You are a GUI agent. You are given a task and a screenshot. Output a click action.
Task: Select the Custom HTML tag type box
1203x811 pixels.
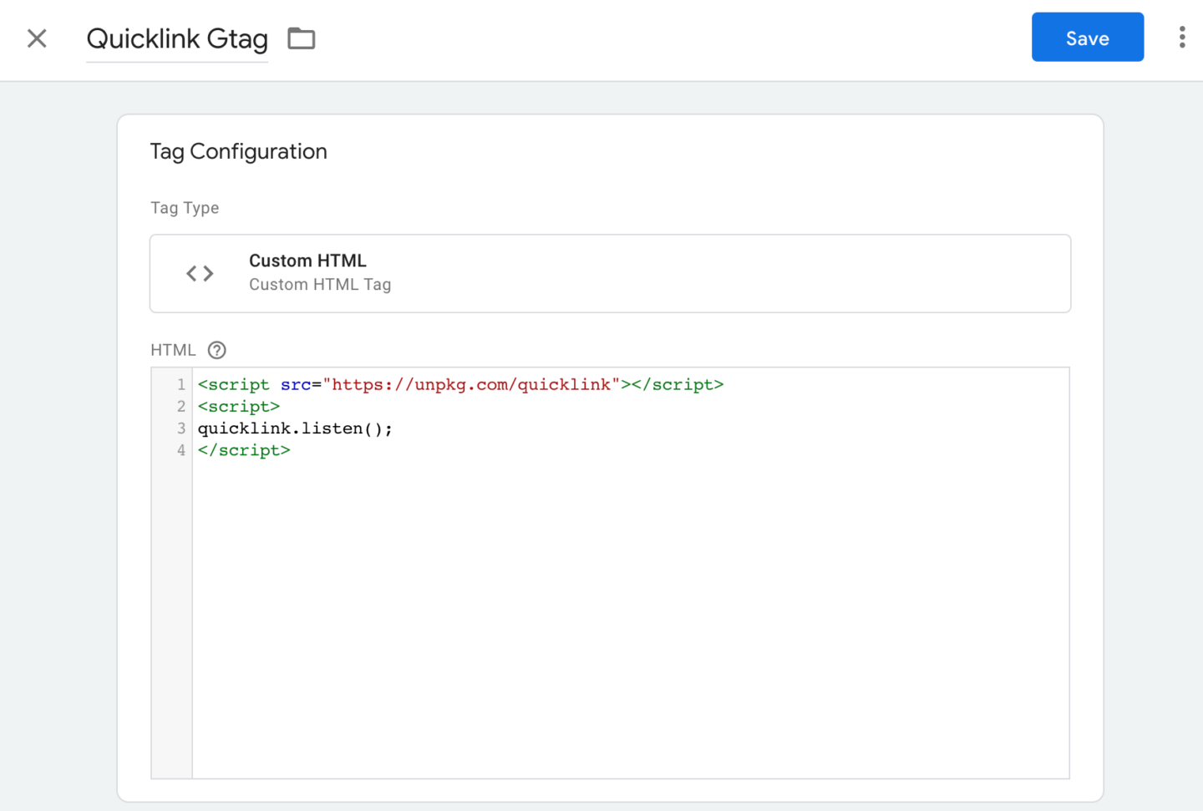[610, 273]
